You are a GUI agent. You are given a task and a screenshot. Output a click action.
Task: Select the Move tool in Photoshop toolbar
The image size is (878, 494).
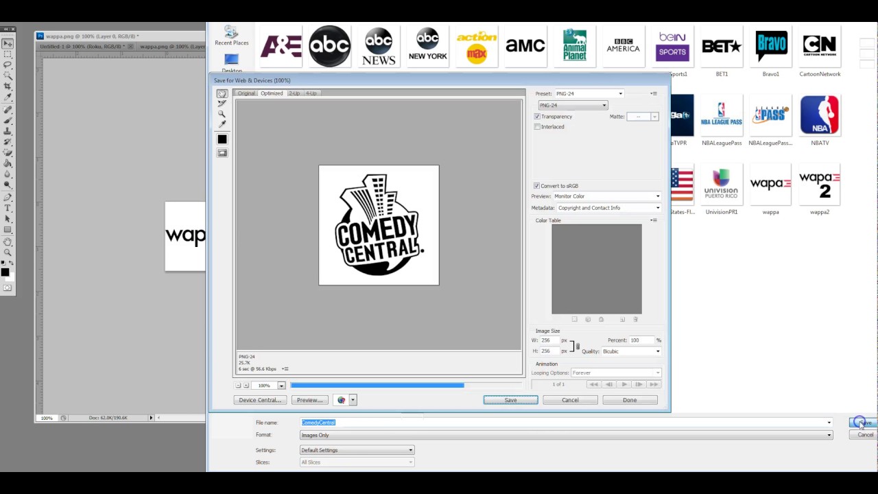(x=8, y=44)
